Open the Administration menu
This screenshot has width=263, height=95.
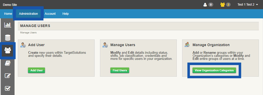point(28,14)
